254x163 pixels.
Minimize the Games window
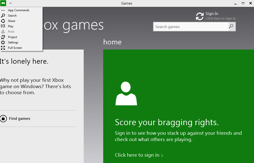pos(236,3)
